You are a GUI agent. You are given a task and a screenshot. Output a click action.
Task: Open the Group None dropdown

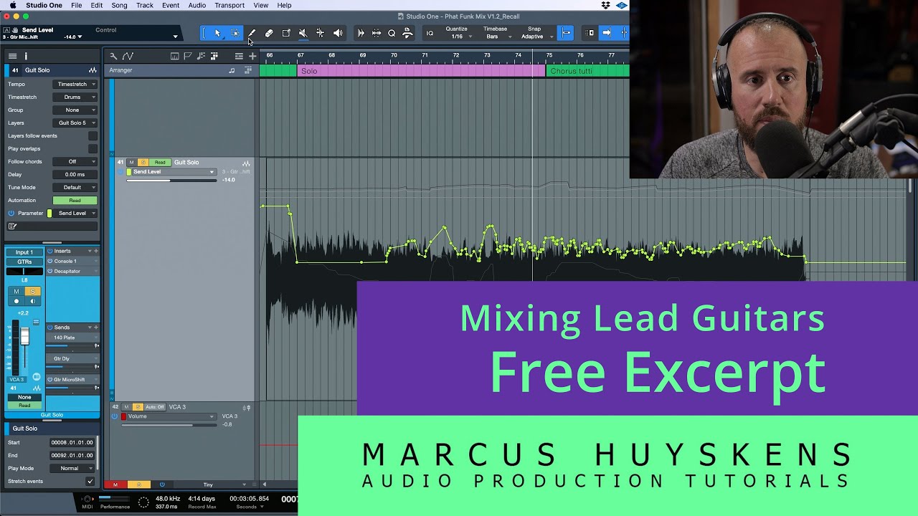point(75,110)
